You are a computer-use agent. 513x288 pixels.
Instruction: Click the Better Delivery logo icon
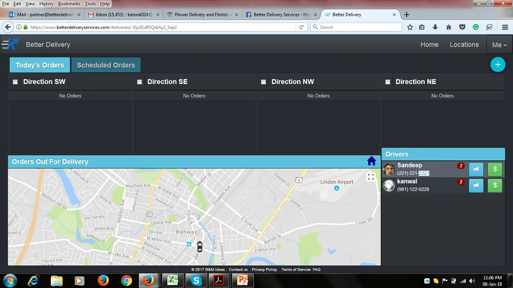tap(10, 45)
